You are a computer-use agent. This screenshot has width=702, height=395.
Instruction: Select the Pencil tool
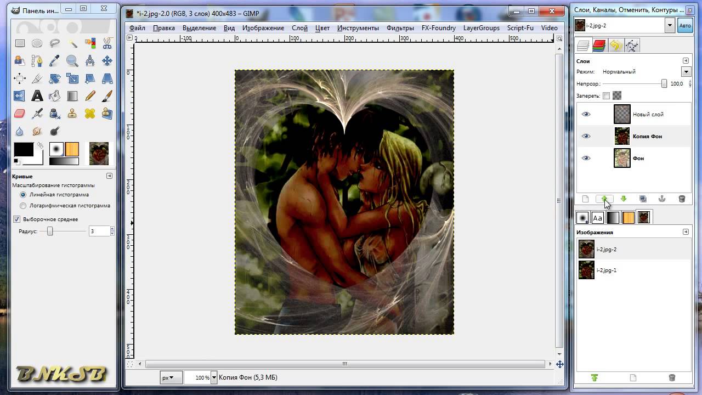90,96
